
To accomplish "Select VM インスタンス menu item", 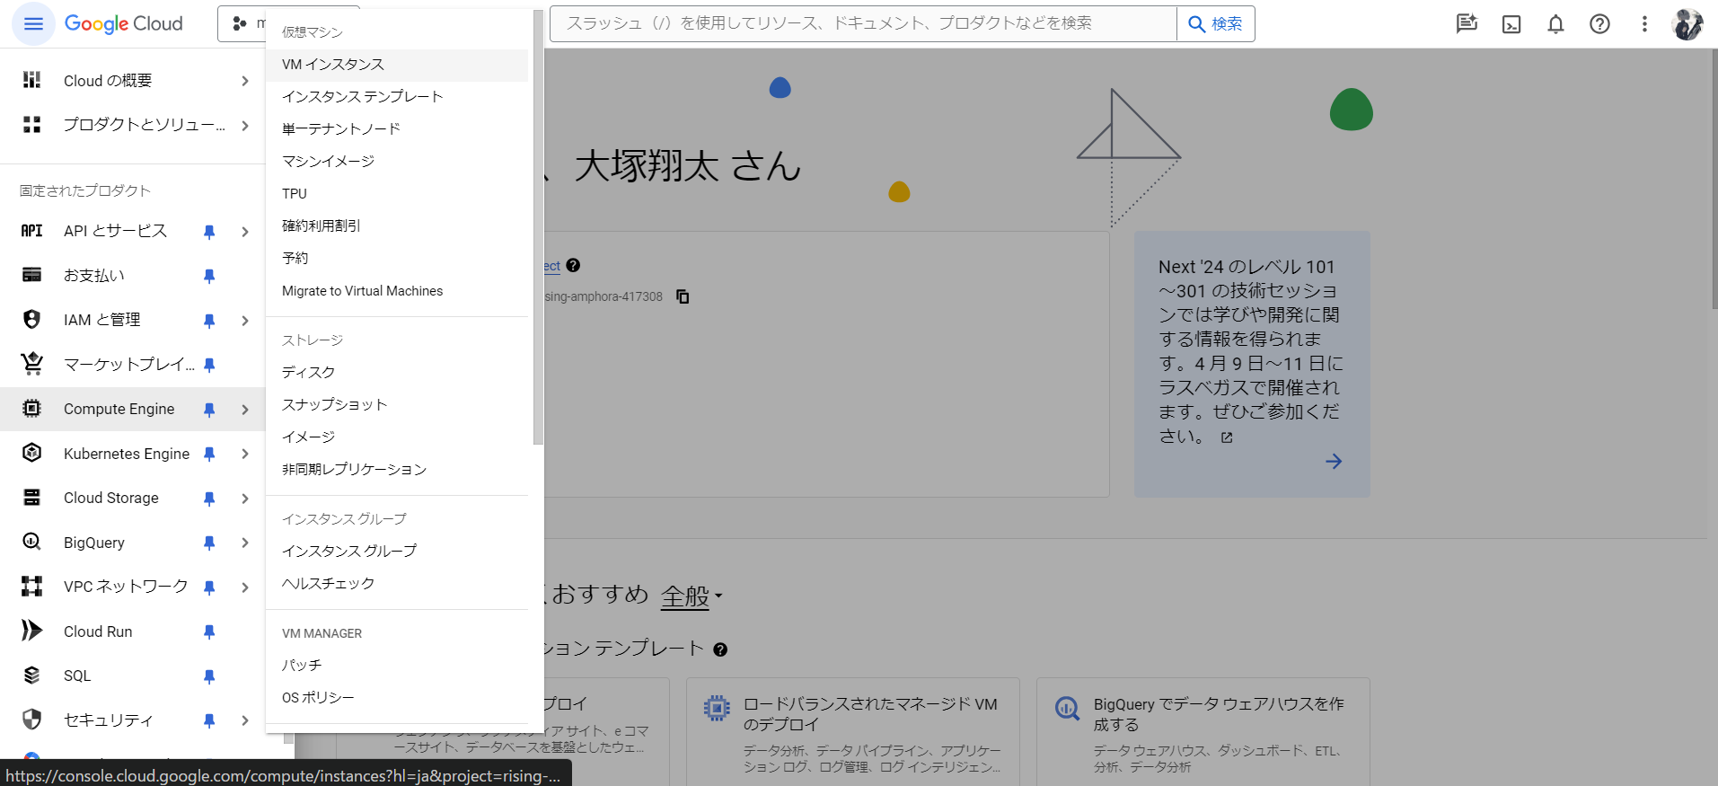I will (397, 65).
